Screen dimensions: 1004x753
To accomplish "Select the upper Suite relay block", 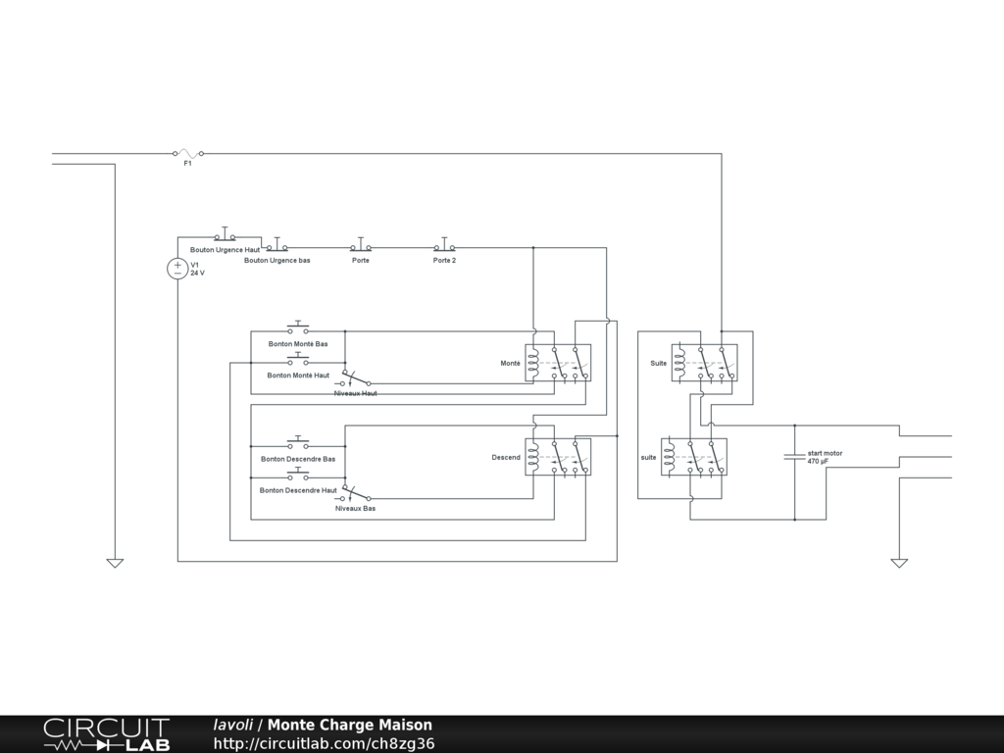I will pyautogui.click(x=704, y=363).
